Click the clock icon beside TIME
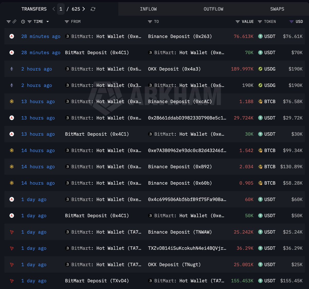 (23, 22)
